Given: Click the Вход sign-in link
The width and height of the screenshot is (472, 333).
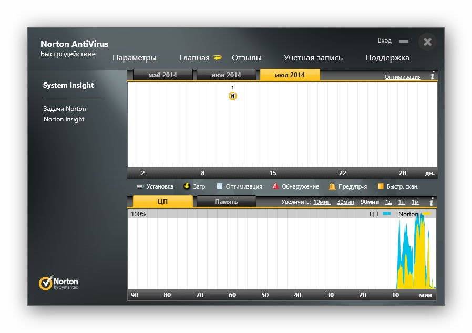Looking at the screenshot, I should [x=385, y=40].
